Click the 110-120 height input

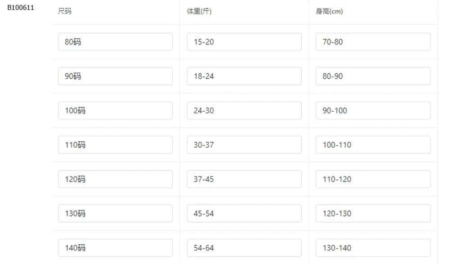click(x=373, y=179)
